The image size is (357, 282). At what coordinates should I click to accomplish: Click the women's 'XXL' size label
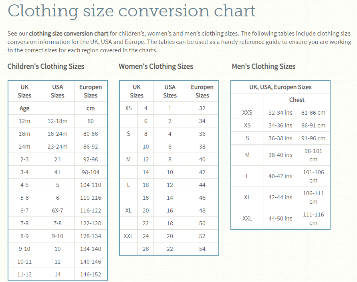click(x=128, y=236)
